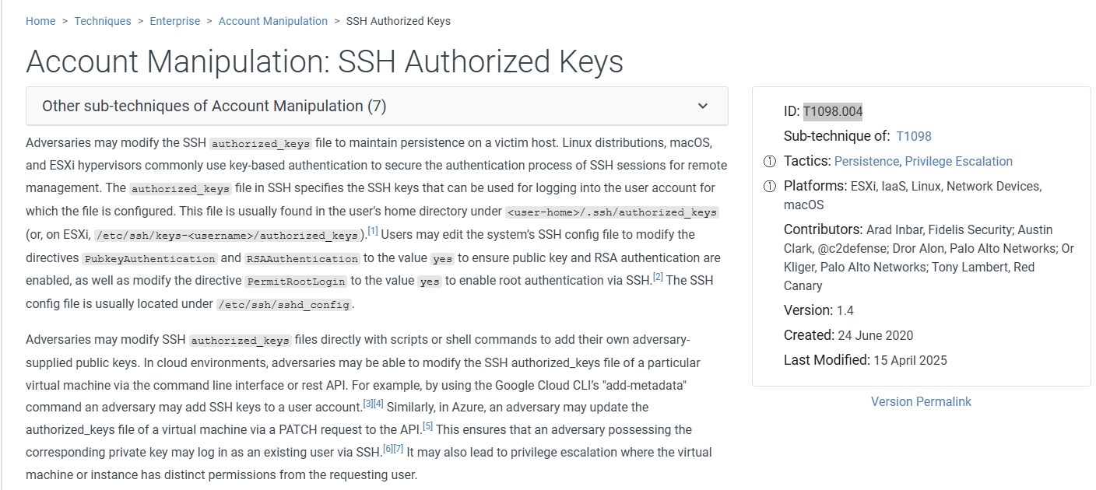Open citation reference [1]
This screenshot has width=1096, height=490.
373,232
